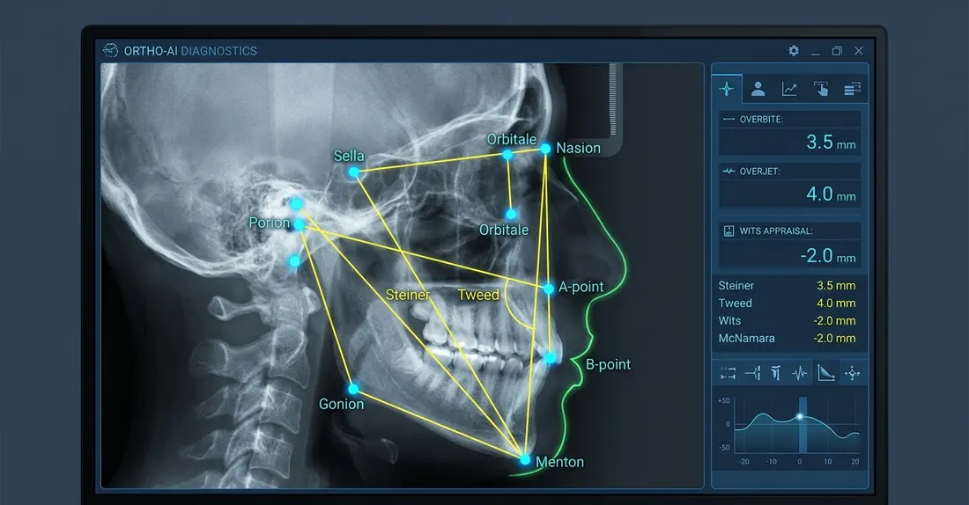This screenshot has height=505, width=969.
Task: Click the icon beside WITS APPRAISAL
Action: click(729, 231)
